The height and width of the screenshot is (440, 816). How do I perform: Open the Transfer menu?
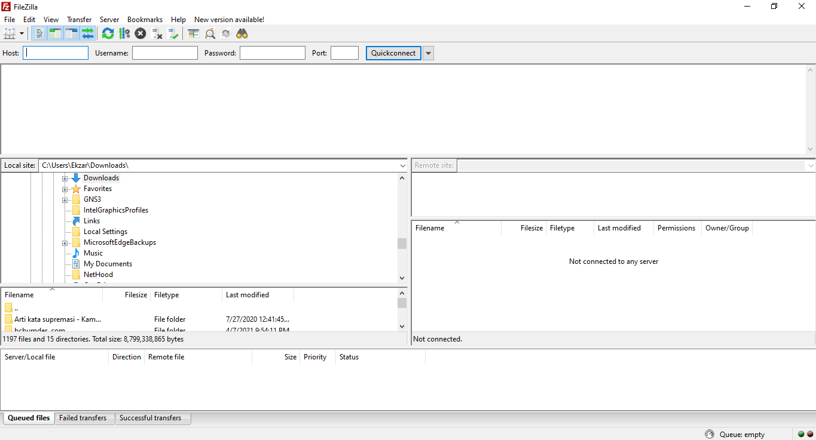click(80, 20)
